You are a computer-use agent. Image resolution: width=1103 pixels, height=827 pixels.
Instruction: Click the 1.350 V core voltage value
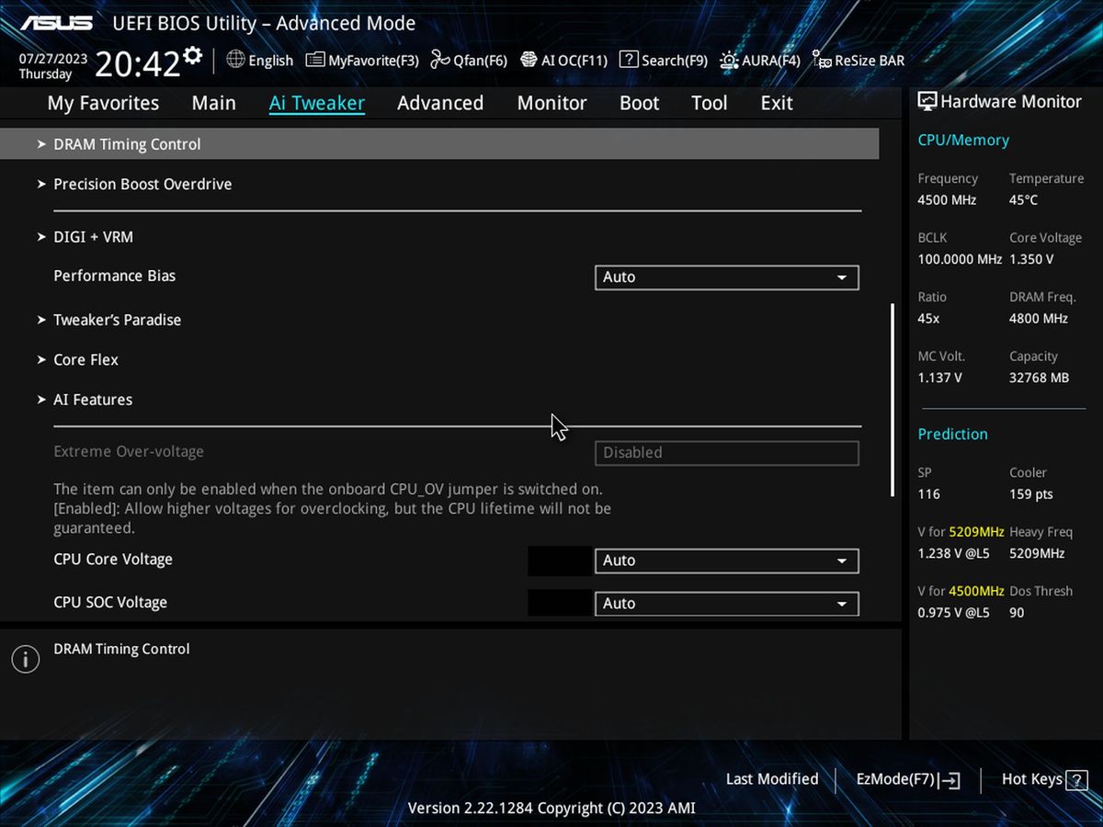point(1031,259)
